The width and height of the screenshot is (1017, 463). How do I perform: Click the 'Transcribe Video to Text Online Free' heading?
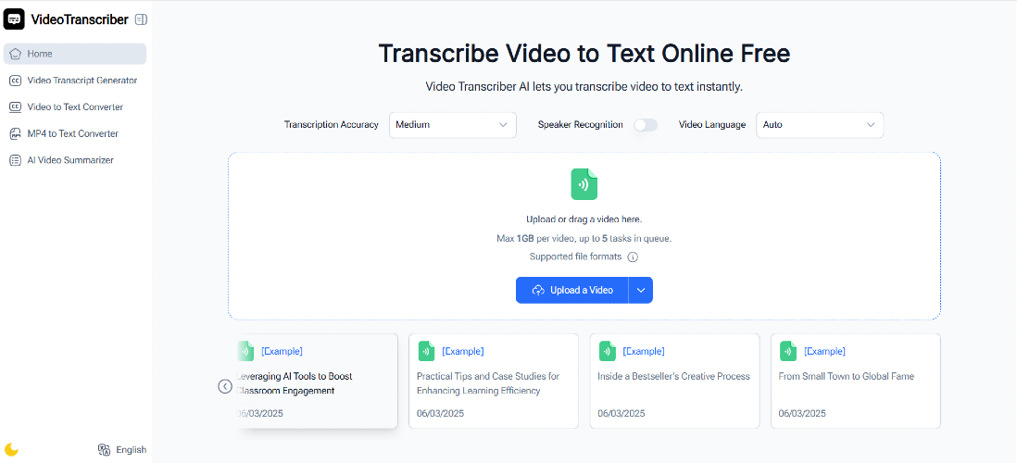coord(584,53)
